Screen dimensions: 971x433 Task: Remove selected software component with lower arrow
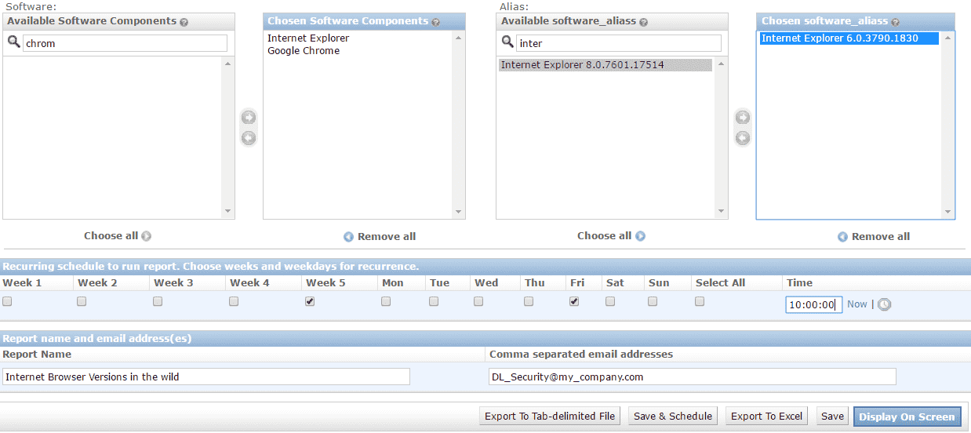(249, 138)
